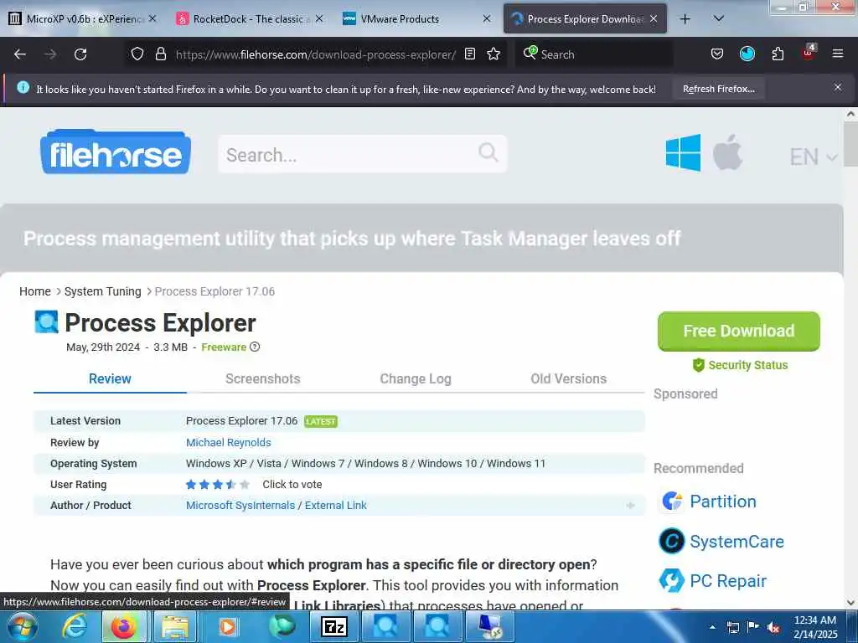This screenshot has width=858, height=643.
Task: Select the Windows platform icon
Action: tap(683, 153)
